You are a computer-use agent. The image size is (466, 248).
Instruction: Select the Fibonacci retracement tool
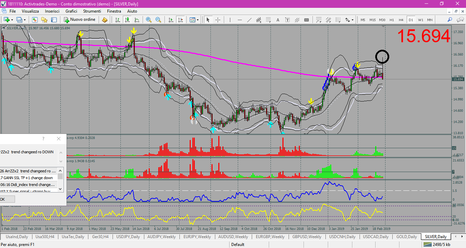click(x=268, y=20)
